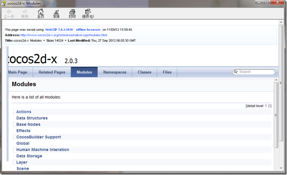Open the Options (选项) toolbar menu
287x175 pixels.
pyautogui.click(x=88, y=13)
